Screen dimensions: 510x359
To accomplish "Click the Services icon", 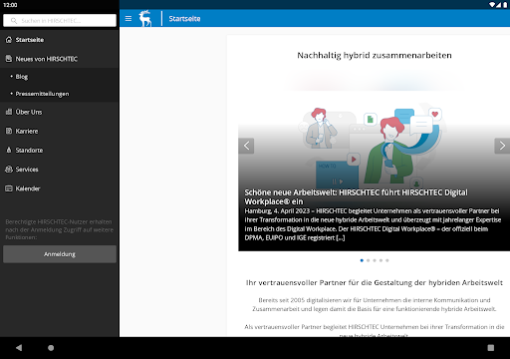I will (x=9, y=170).
